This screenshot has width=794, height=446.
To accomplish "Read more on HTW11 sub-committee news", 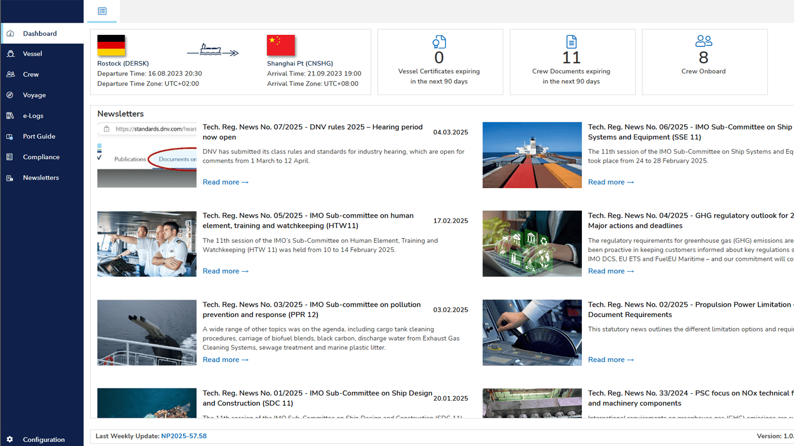I will [226, 271].
